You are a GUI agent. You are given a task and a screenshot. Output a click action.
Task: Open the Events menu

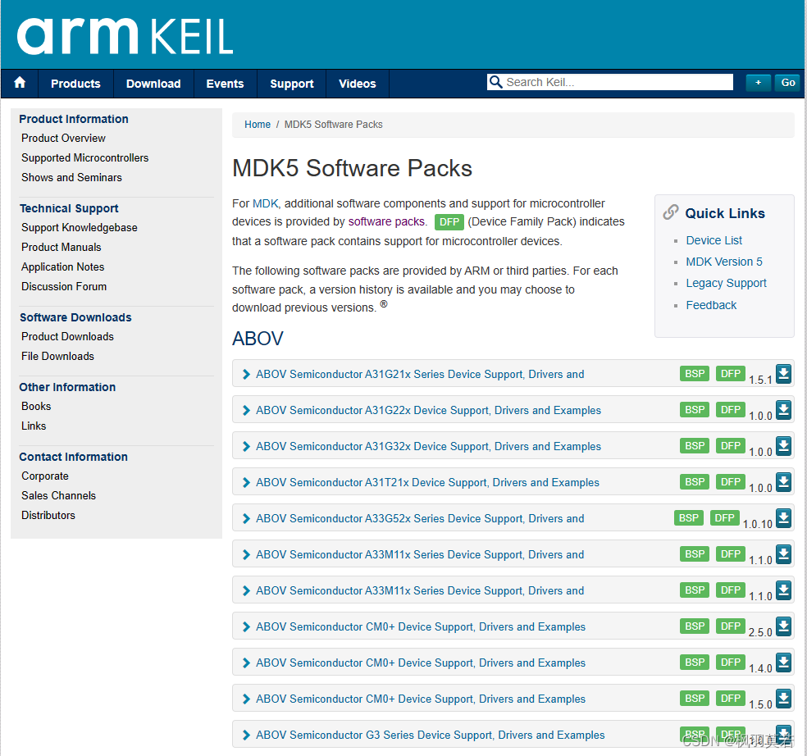pos(225,84)
